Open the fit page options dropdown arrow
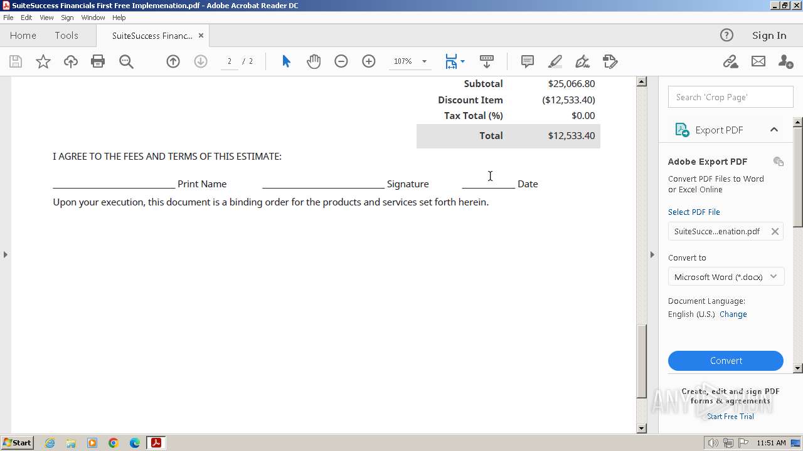Screen dimensions: 803x451 (462, 61)
